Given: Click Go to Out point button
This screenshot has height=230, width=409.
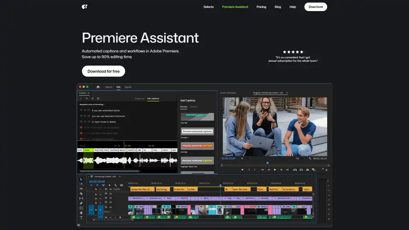Looking at the screenshot, I should tap(288, 170).
